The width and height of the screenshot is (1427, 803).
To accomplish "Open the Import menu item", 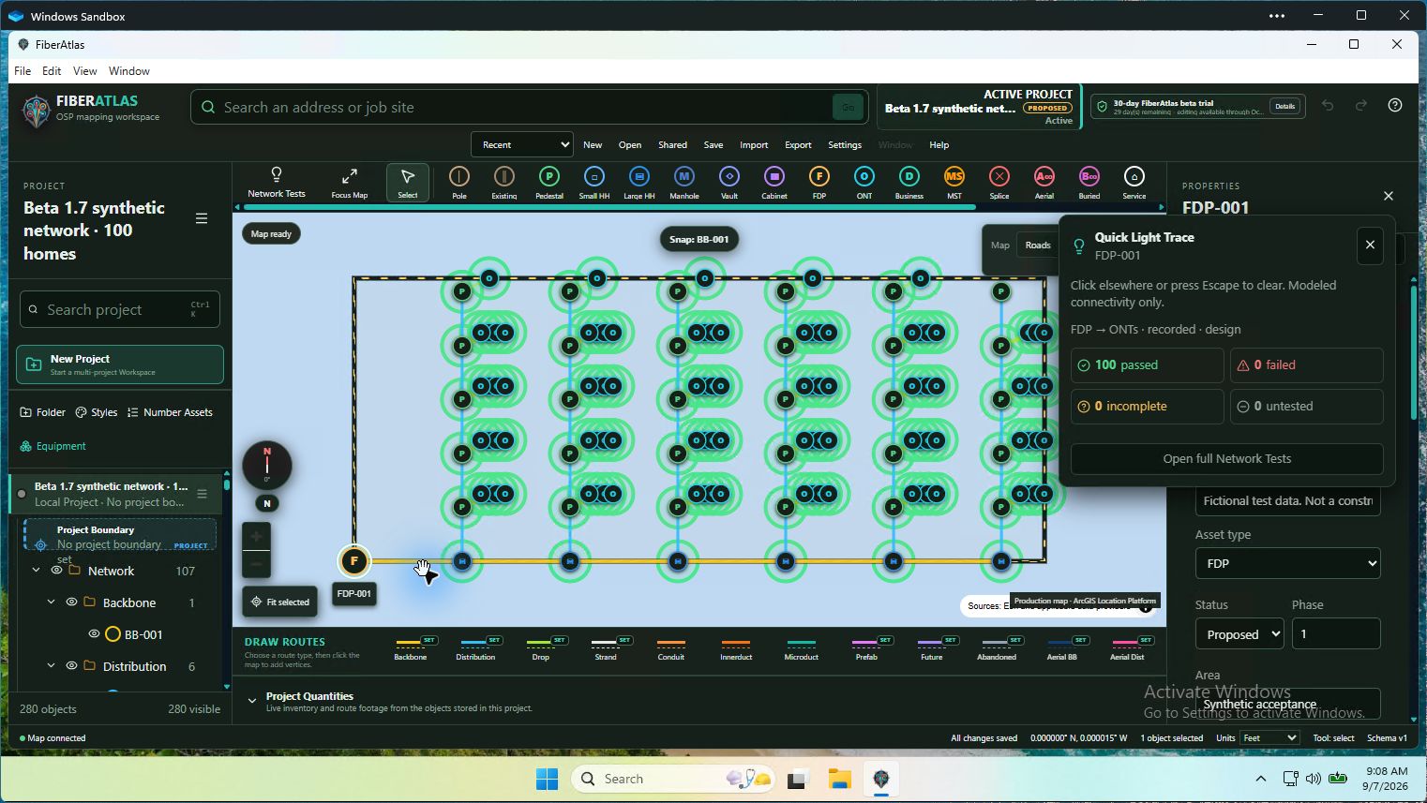I will click(754, 145).
